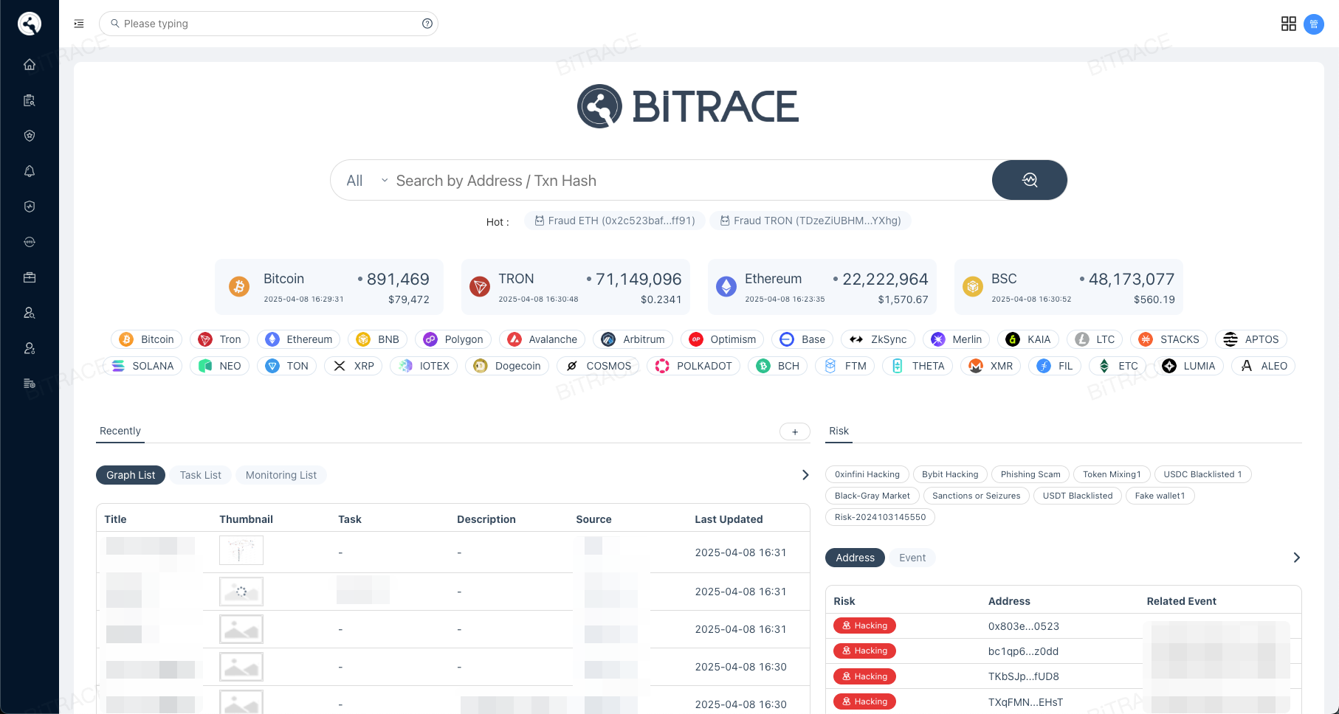Open risk address 0x803e...0523

point(1024,626)
